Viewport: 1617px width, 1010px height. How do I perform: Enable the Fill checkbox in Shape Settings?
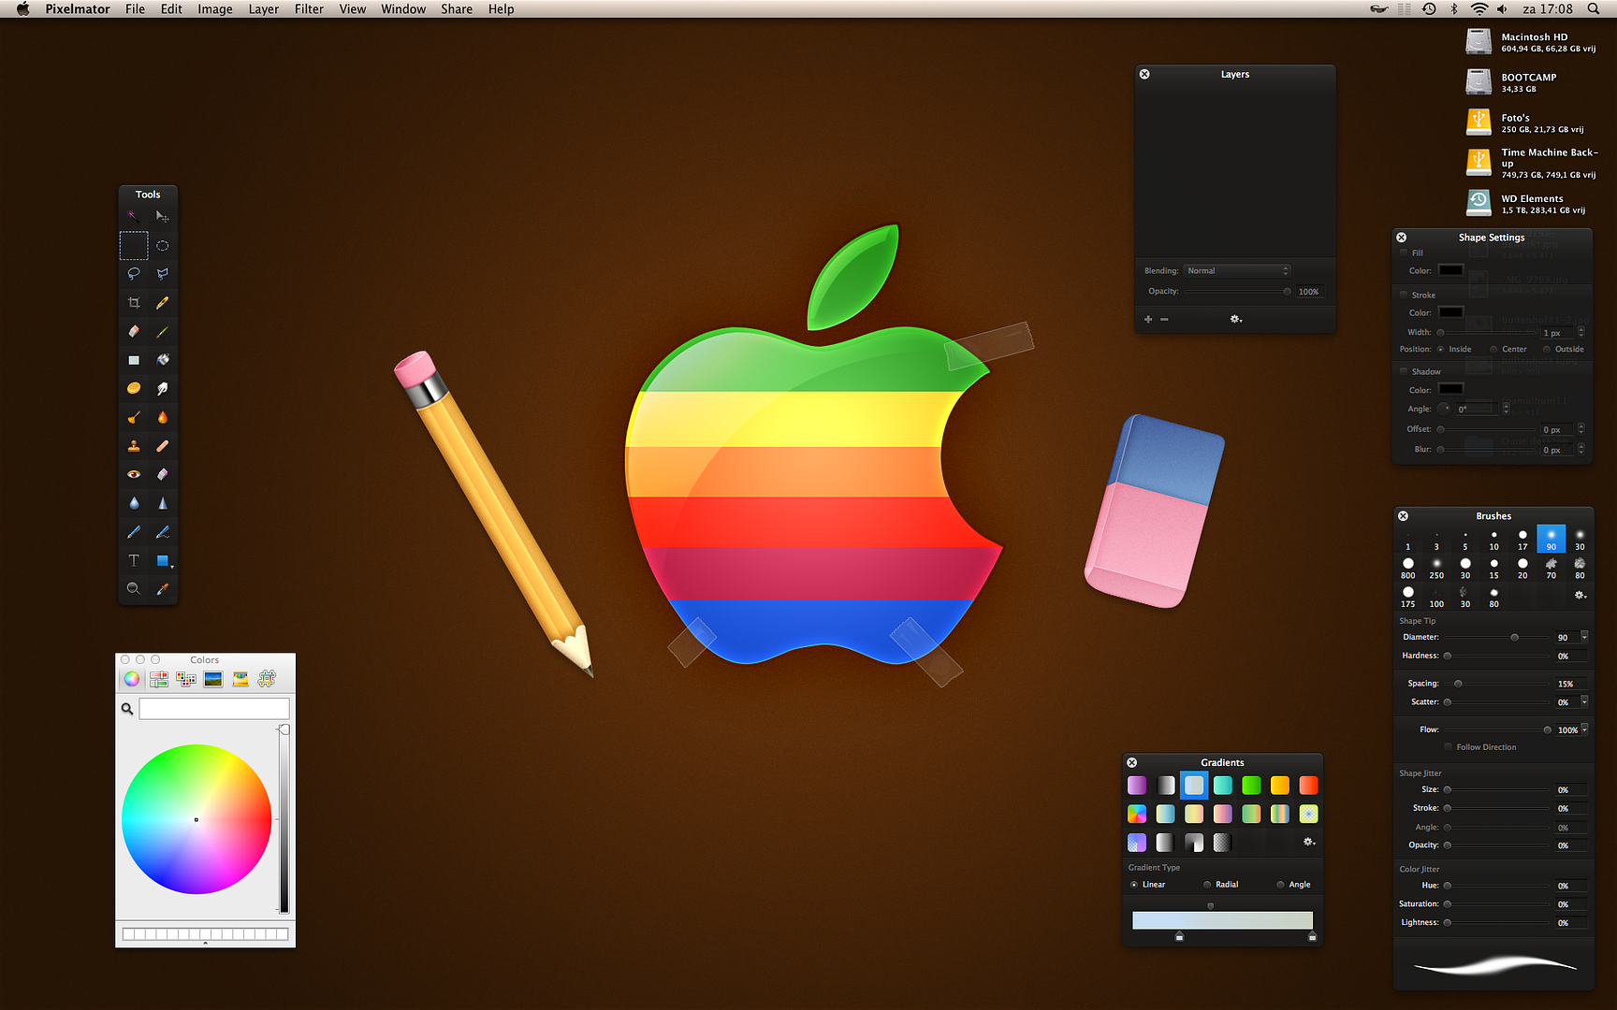coord(1404,252)
